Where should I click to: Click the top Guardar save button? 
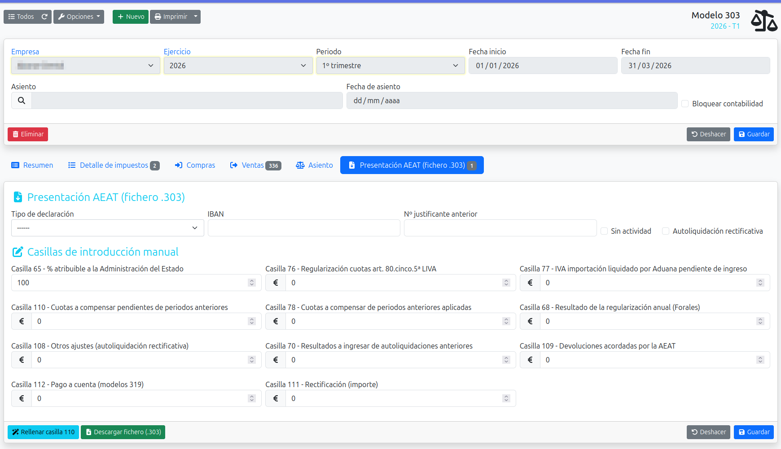tap(754, 134)
